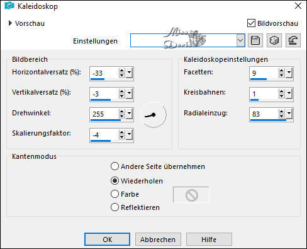Choose the Farbe radio button
Viewport: 307px width, 249px height.
coord(114,194)
